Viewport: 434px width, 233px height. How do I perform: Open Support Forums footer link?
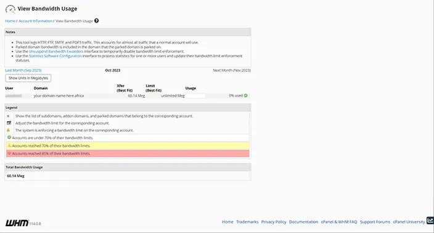pyautogui.click(x=375, y=222)
